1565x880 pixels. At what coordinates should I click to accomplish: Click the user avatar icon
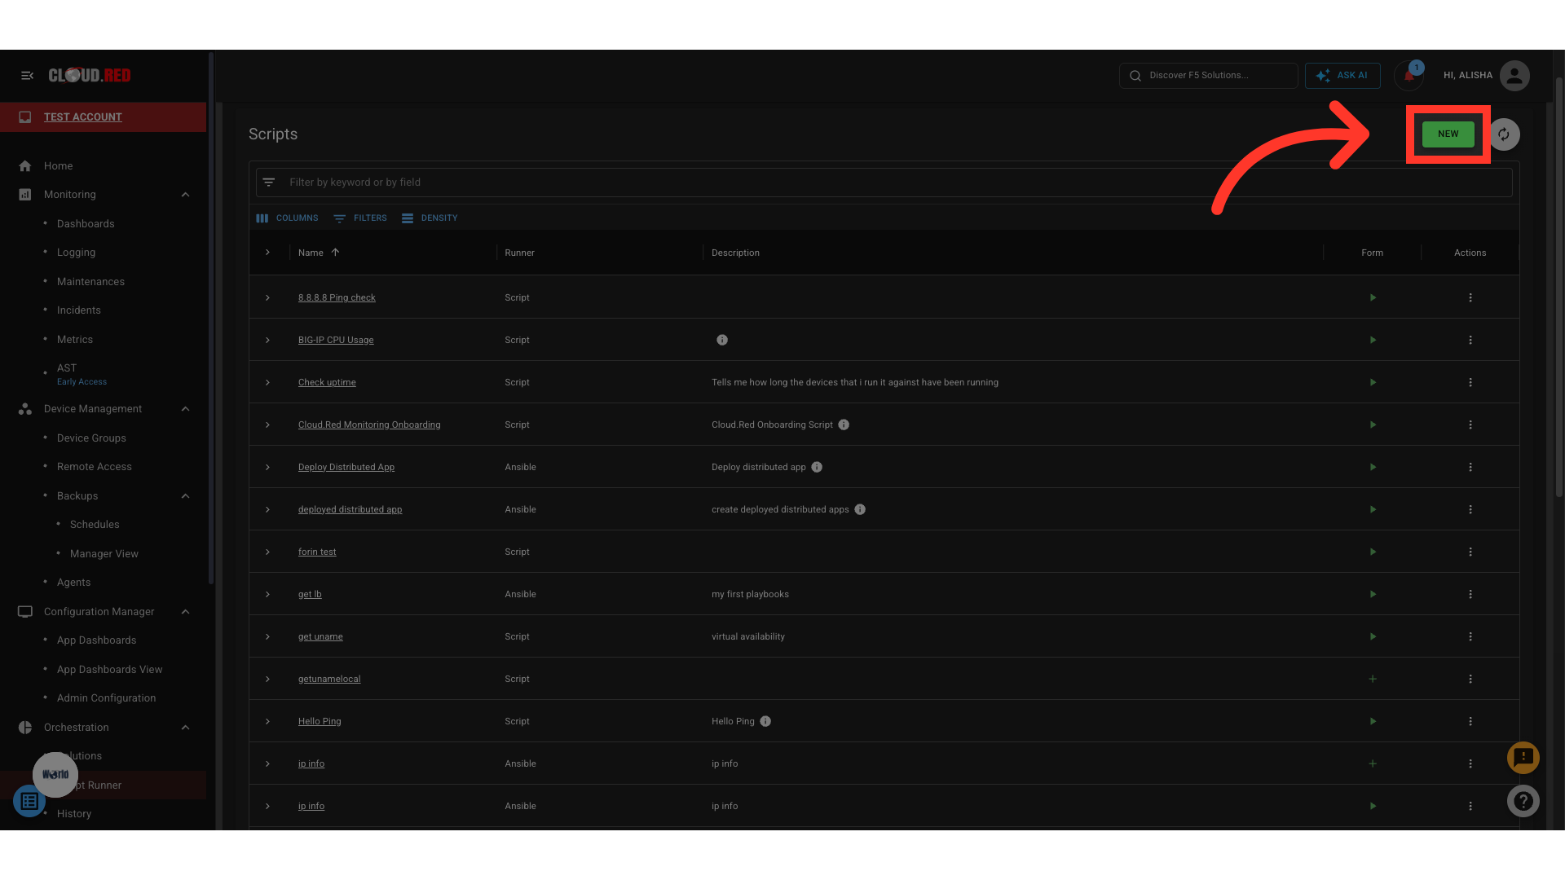click(1514, 76)
